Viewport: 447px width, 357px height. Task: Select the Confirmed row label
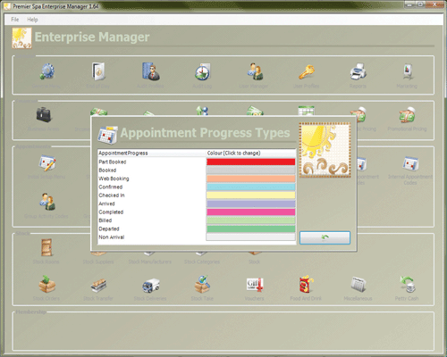tap(111, 187)
